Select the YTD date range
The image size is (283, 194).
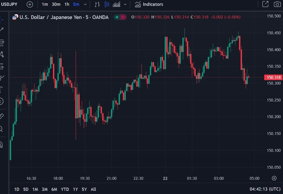coord(65,189)
